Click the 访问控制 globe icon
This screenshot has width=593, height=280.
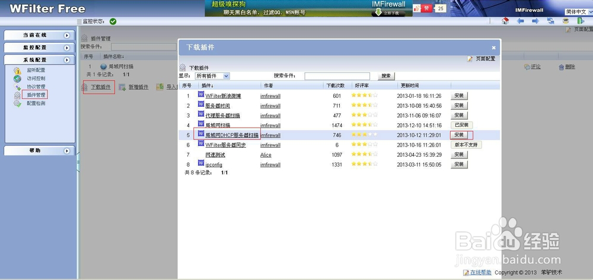17,79
